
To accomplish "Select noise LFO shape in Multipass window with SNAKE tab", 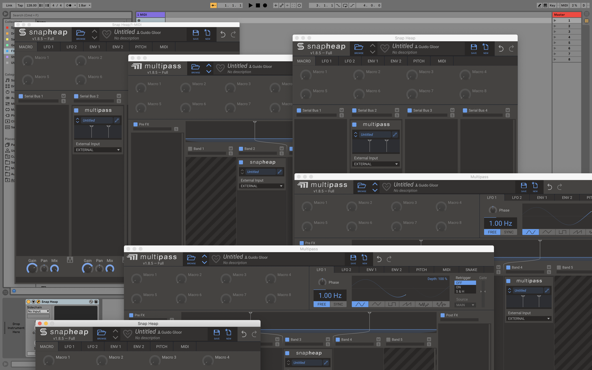I will [x=424, y=304].
